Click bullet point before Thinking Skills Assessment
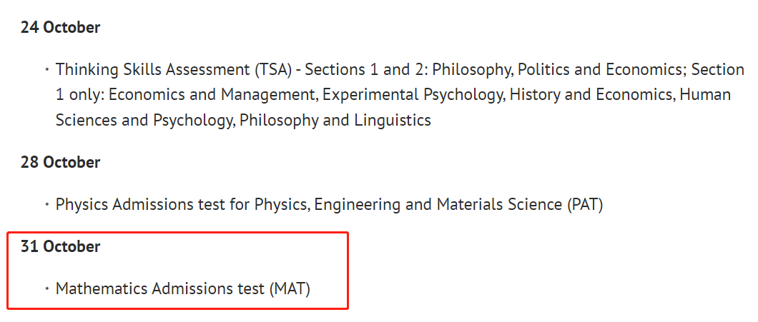Viewport: 758px width, 322px height. click(x=47, y=70)
